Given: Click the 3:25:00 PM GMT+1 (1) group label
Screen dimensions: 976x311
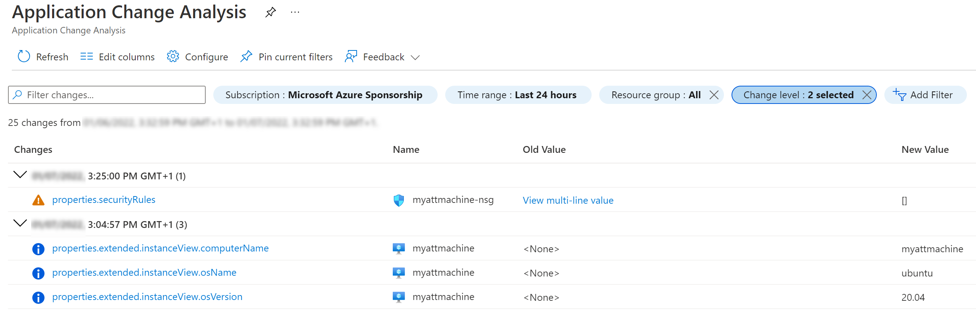Looking at the screenshot, I should [137, 176].
